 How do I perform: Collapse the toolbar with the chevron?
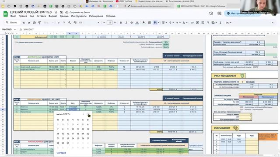pyautogui.click(x=273, y=23)
